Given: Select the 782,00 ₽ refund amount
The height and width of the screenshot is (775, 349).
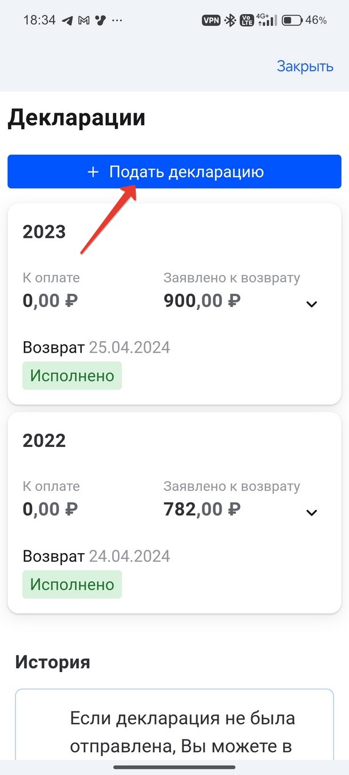Looking at the screenshot, I should pos(202,509).
